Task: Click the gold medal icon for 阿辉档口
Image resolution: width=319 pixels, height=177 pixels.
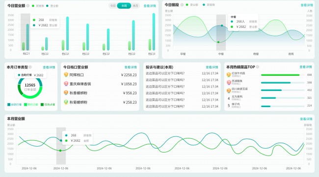Action: pos(66,75)
